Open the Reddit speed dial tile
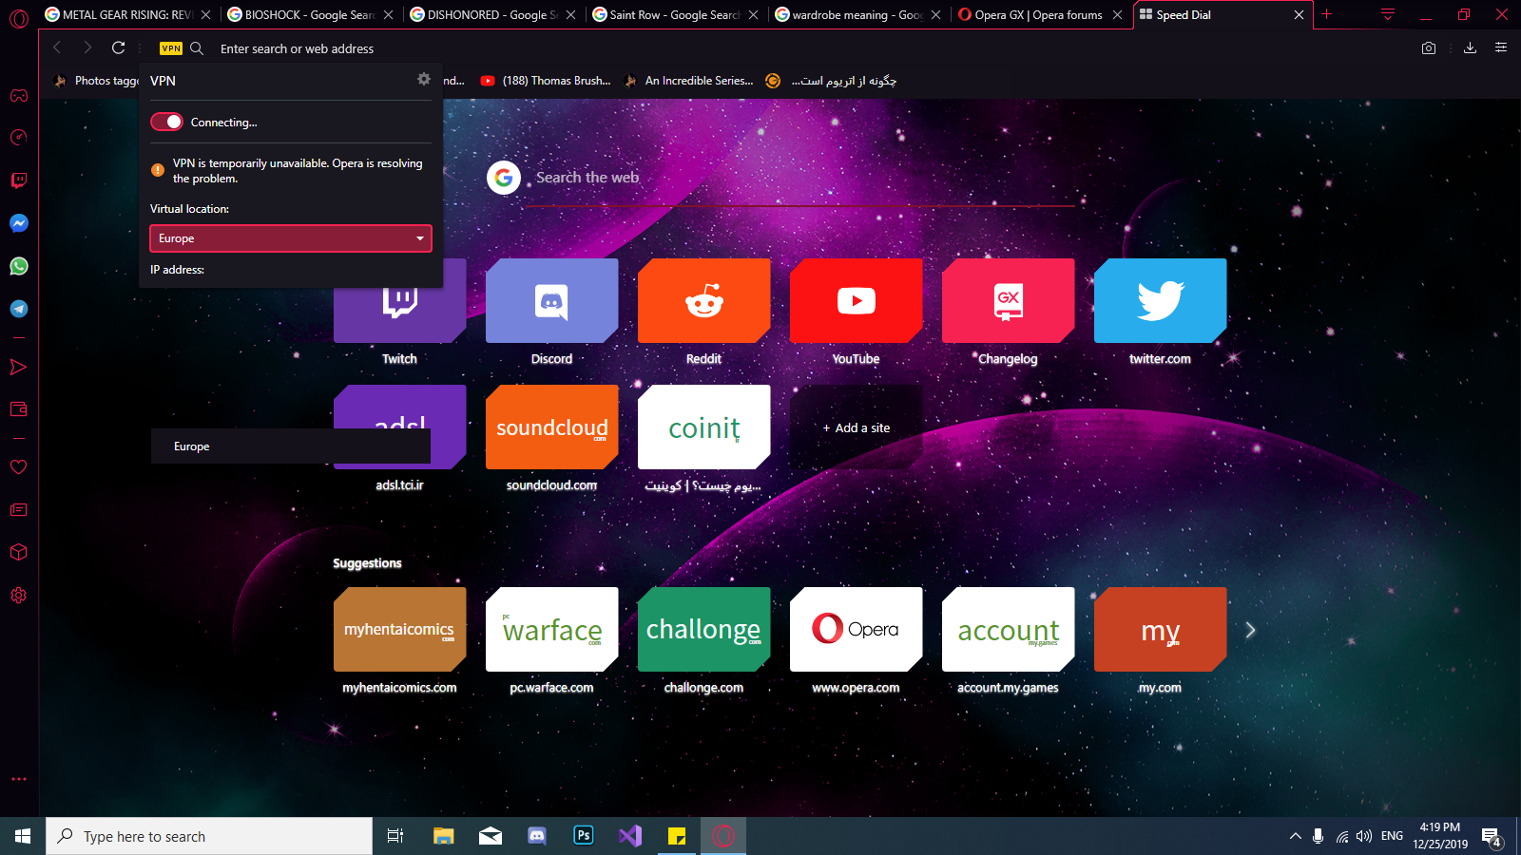The width and height of the screenshot is (1521, 855). 703,300
